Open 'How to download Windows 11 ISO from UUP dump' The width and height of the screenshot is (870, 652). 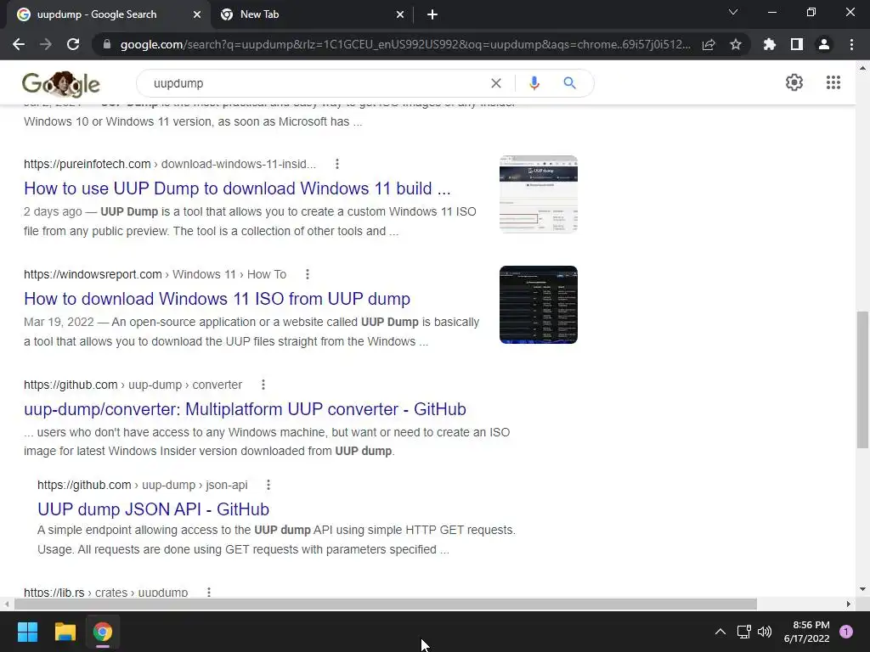click(217, 299)
